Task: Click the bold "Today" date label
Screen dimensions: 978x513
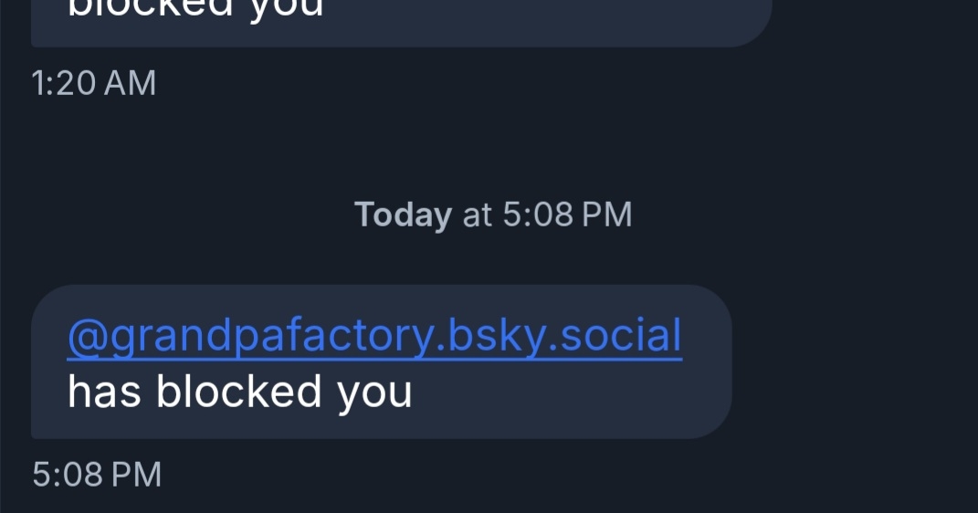Action: (403, 215)
